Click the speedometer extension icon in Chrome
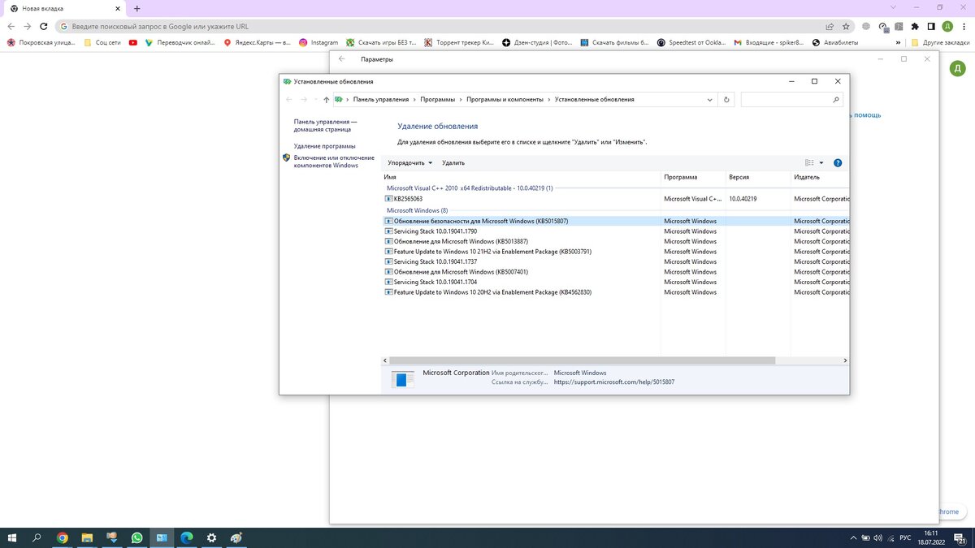 (884, 26)
